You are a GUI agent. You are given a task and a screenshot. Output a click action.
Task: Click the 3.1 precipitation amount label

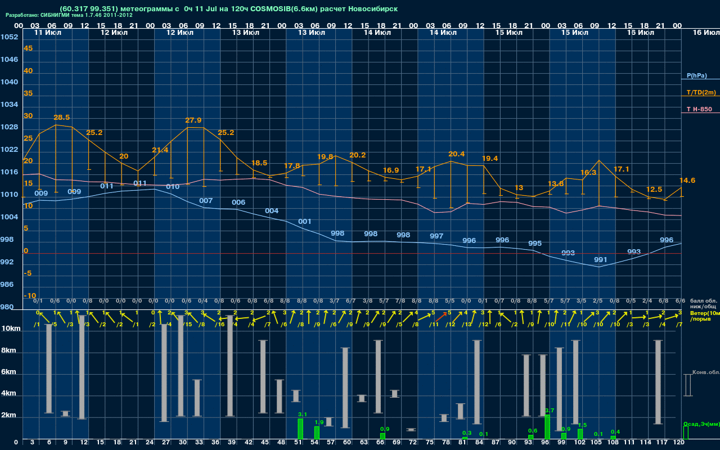tap(302, 415)
